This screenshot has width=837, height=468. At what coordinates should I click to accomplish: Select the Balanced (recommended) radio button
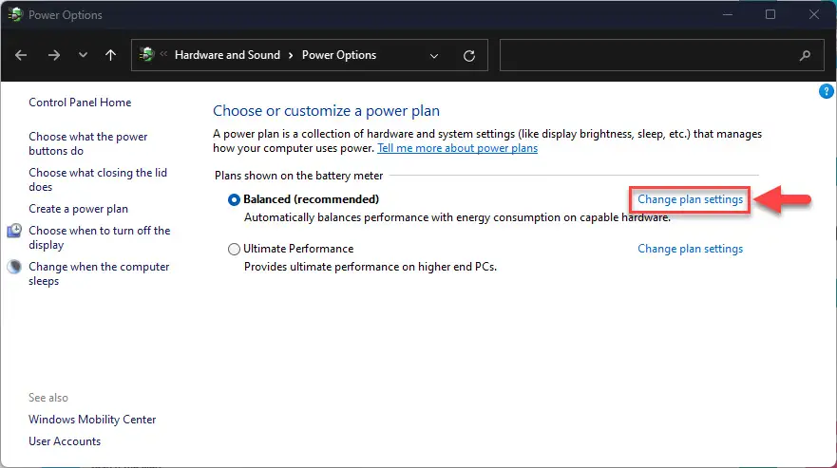coord(234,199)
